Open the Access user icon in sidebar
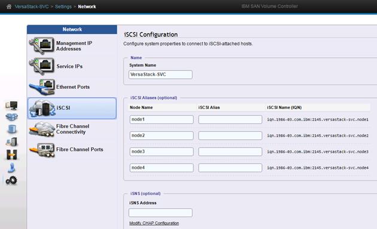377x229 pixels. point(11,168)
